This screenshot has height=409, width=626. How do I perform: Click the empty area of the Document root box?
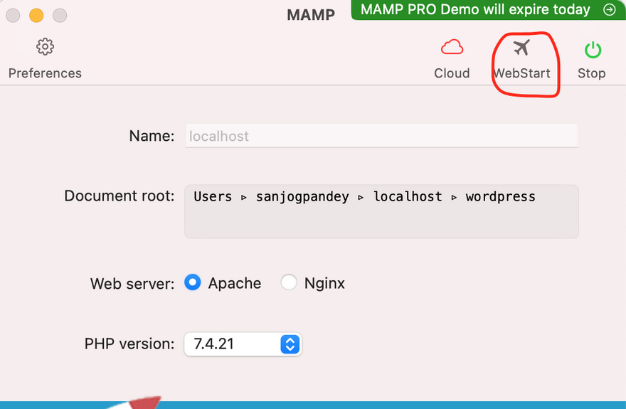(x=381, y=222)
